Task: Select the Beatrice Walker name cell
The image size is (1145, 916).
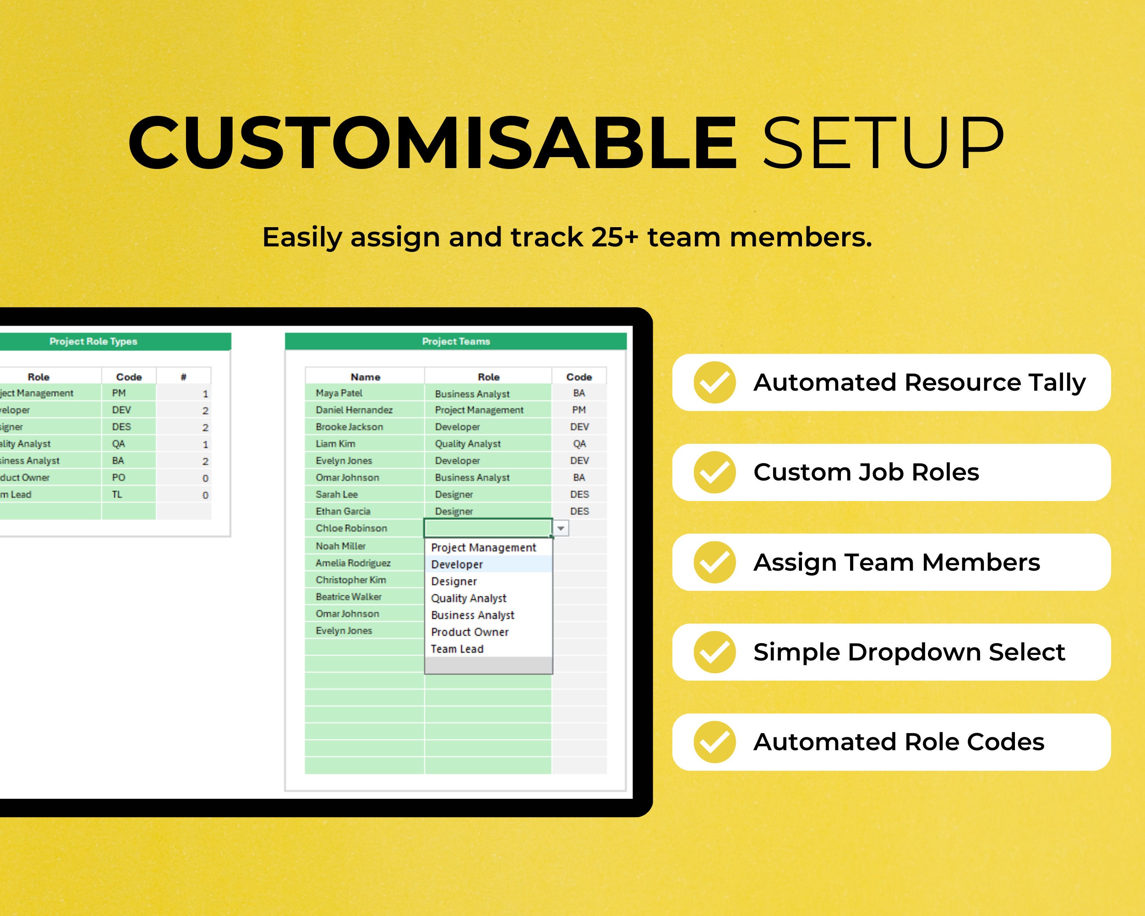Action: coord(364,597)
